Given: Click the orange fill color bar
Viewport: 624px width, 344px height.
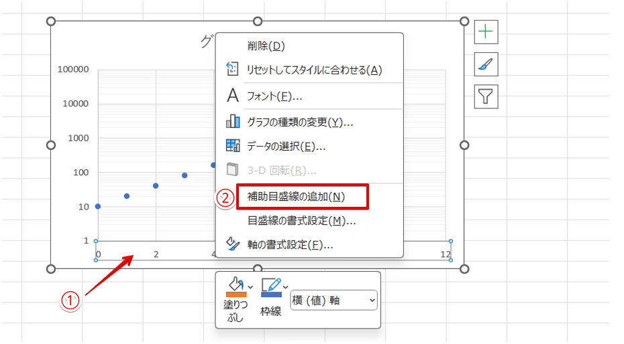Looking at the screenshot, I should 236,294.
